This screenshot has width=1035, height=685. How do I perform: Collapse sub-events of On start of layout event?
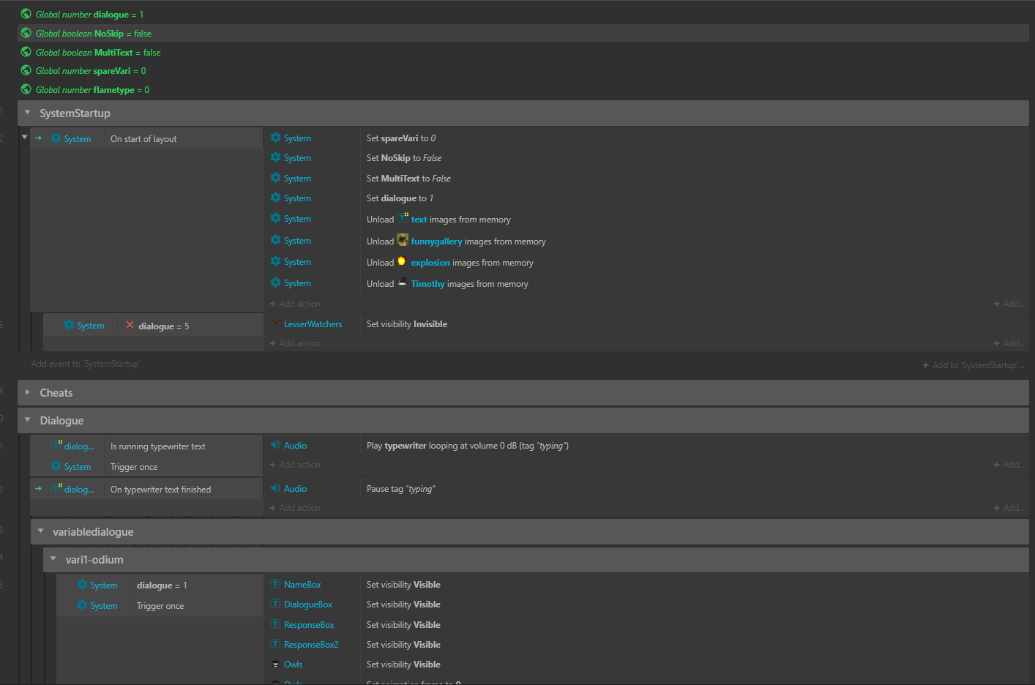click(24, 137)
